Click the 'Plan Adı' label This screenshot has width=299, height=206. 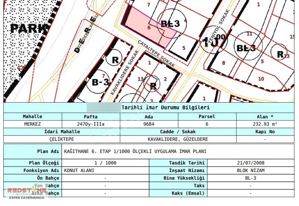[48, 152]
